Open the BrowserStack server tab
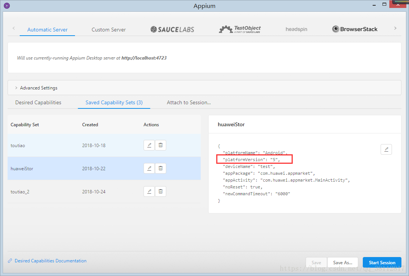409x276 pixels. coord(354,29)
